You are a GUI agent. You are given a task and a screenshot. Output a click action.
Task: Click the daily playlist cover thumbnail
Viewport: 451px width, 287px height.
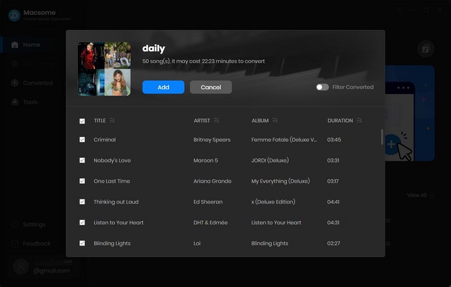104,69
